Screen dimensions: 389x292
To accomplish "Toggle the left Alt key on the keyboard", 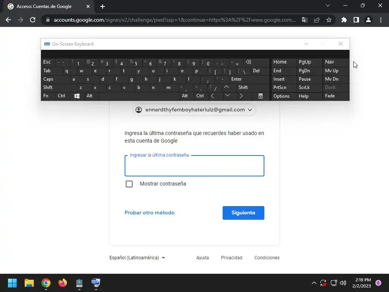I will click(x=92, y=96).
